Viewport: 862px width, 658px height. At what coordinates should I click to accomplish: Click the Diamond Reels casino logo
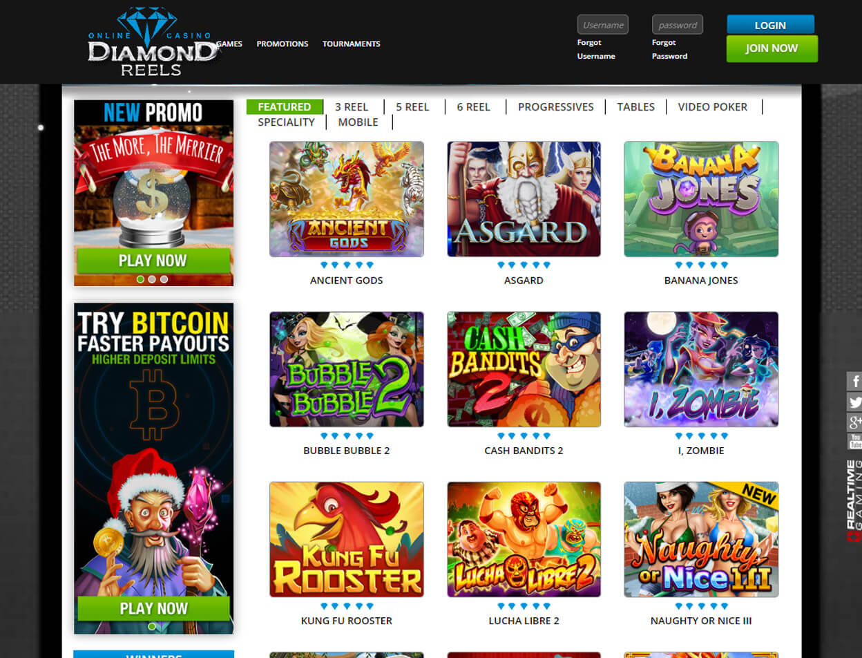coord(153,41)
